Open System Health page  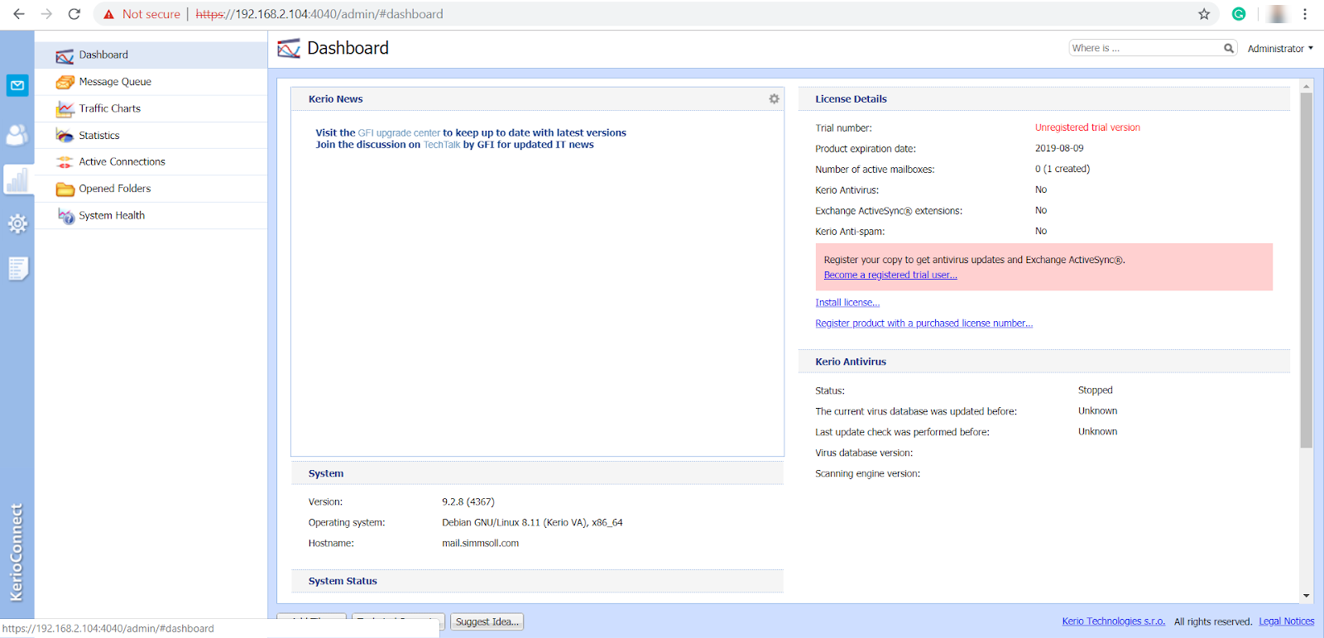point(112,215)
